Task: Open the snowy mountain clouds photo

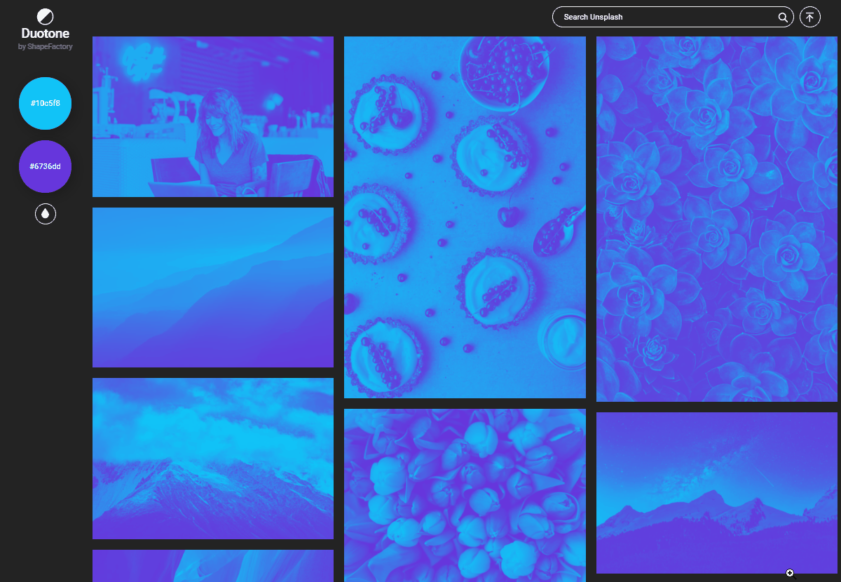Action: [x=213, y=459]
